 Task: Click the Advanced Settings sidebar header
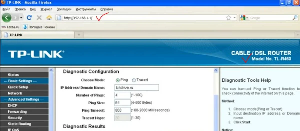[24, 99]
